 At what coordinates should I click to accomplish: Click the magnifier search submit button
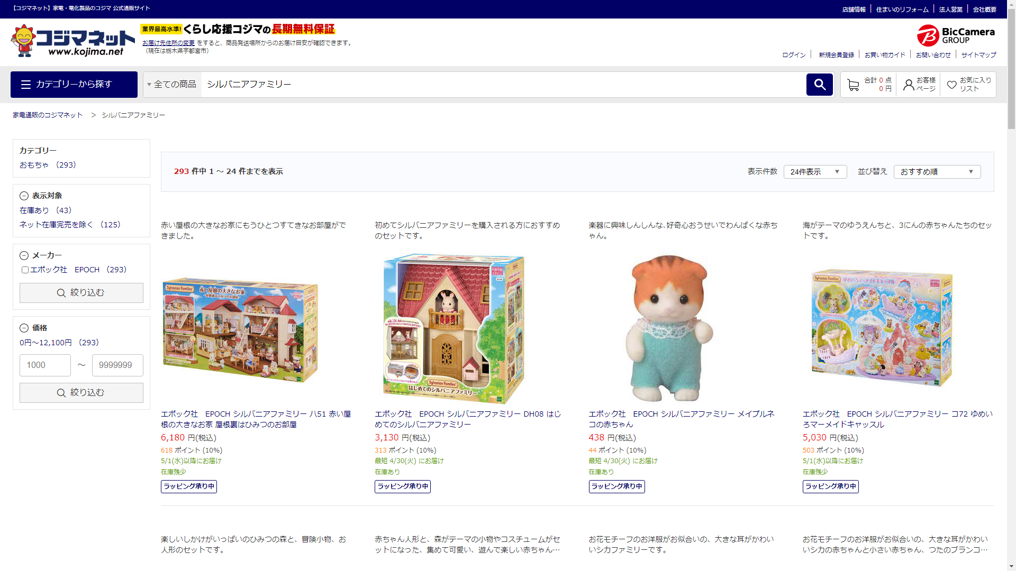[x=819, y=85]
